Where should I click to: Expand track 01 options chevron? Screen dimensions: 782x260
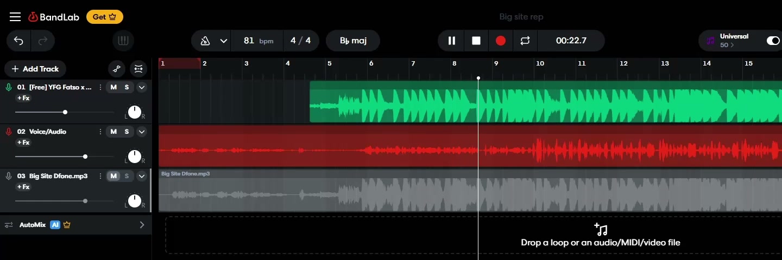(x=142, y=87)
